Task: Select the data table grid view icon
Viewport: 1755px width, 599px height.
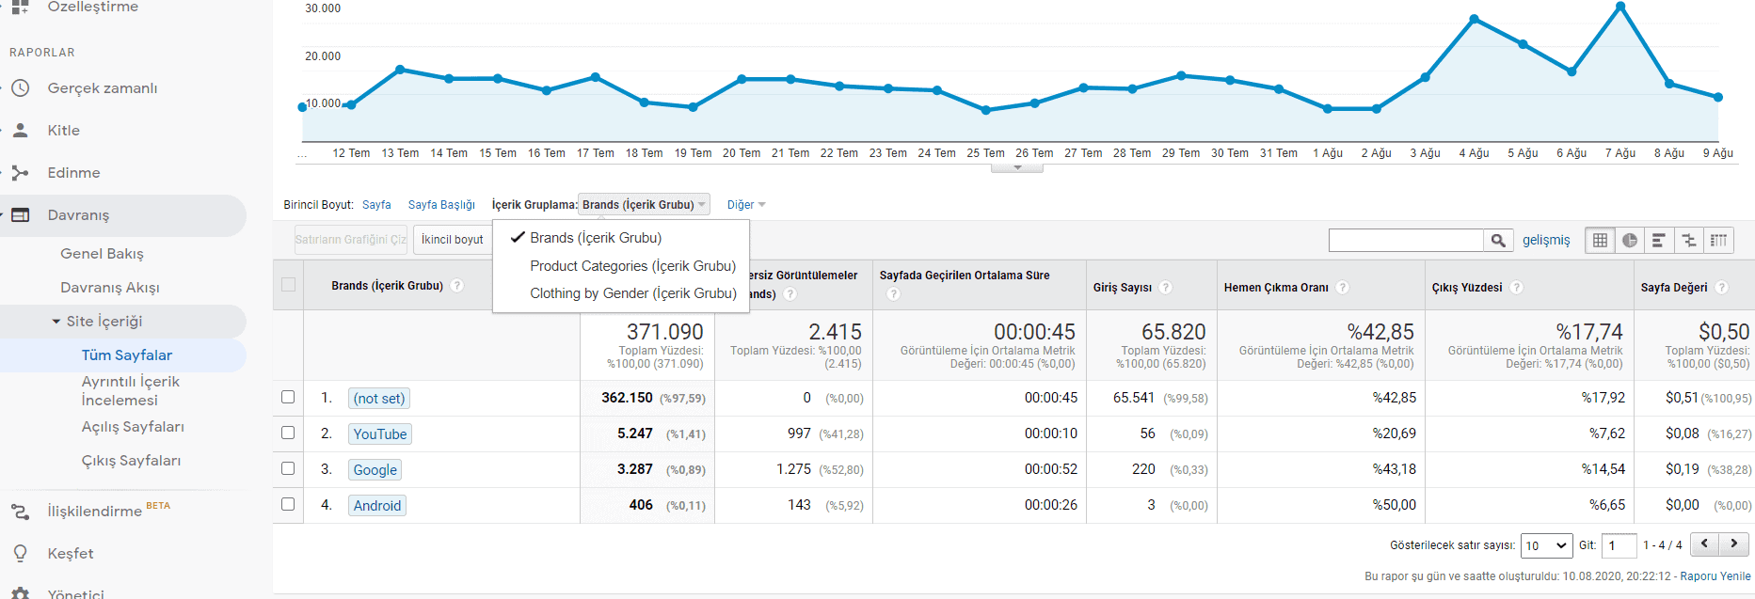Action: [1600, 241]
